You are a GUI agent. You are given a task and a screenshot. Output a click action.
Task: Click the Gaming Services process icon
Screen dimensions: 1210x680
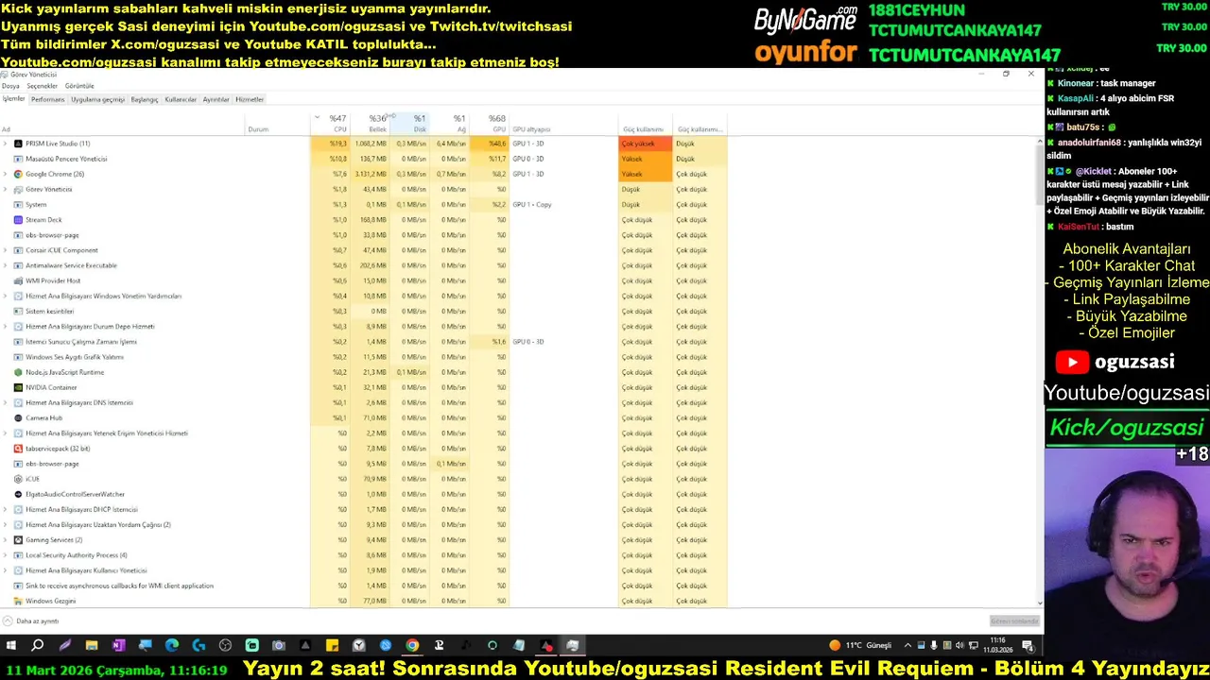18,540
